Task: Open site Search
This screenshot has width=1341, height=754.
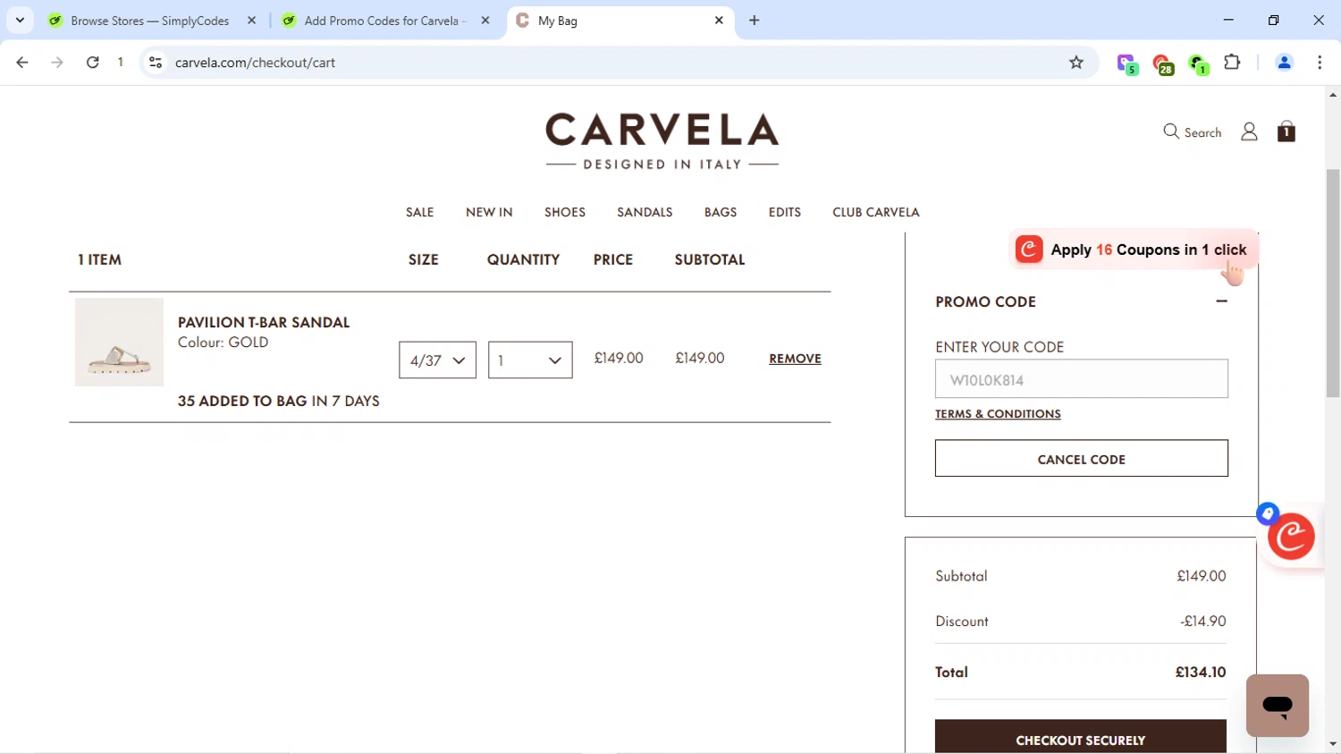Action: (1193, 131)
